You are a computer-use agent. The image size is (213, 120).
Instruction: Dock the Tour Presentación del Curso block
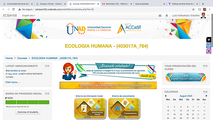click(206, 66)
